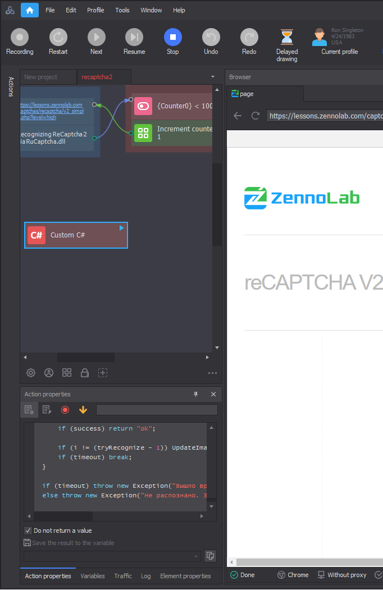383x590 pixels.
Task: Expand the project tabs dropdown arrow
Action: (x=213, y=77)
